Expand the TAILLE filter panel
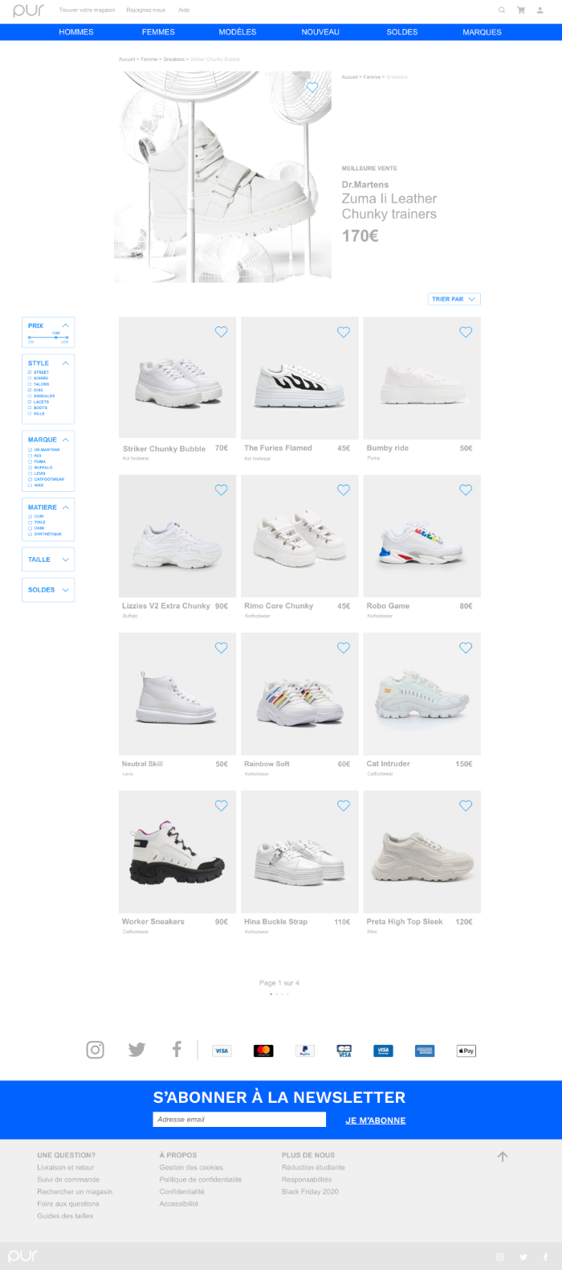The image size is (562, 1270). point(48,559)
